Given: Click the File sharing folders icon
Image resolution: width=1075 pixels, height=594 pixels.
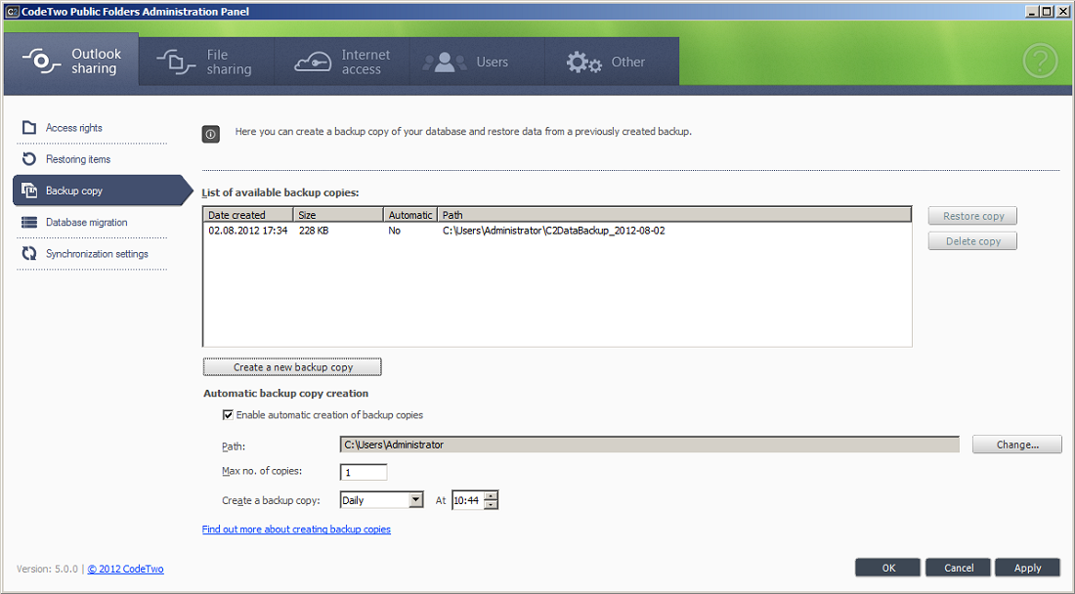Looking at the screenshot, I should (176, 62).
